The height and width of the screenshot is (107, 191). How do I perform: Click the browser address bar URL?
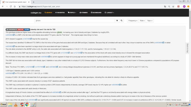(41, 7)
